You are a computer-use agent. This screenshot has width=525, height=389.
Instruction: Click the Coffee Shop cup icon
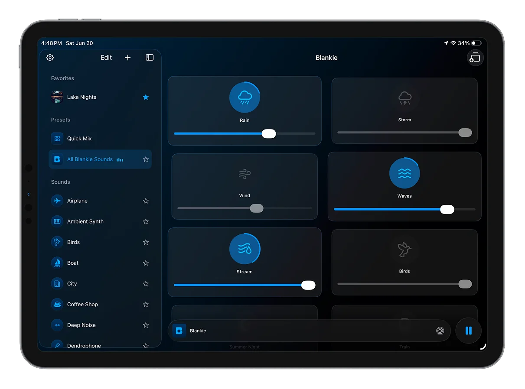point(57,305)
